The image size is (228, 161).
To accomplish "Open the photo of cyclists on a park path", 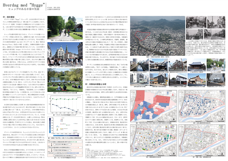I will coord(65,28).
